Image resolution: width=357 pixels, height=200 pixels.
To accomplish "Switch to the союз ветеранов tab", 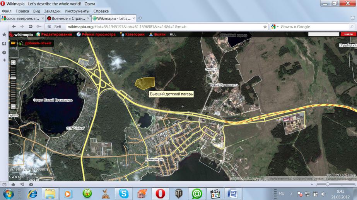I will (x=22, y=18).
